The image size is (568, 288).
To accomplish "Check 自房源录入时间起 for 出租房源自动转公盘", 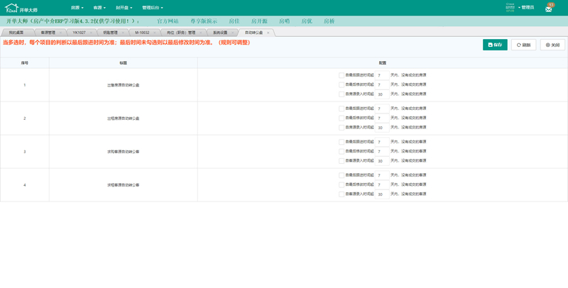I will coord(342,128).
